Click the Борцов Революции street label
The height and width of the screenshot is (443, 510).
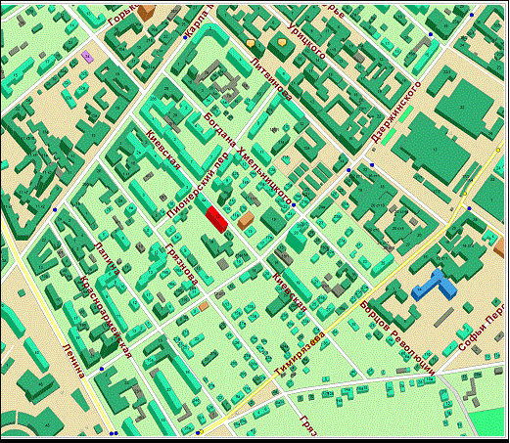tap(397, 338)
